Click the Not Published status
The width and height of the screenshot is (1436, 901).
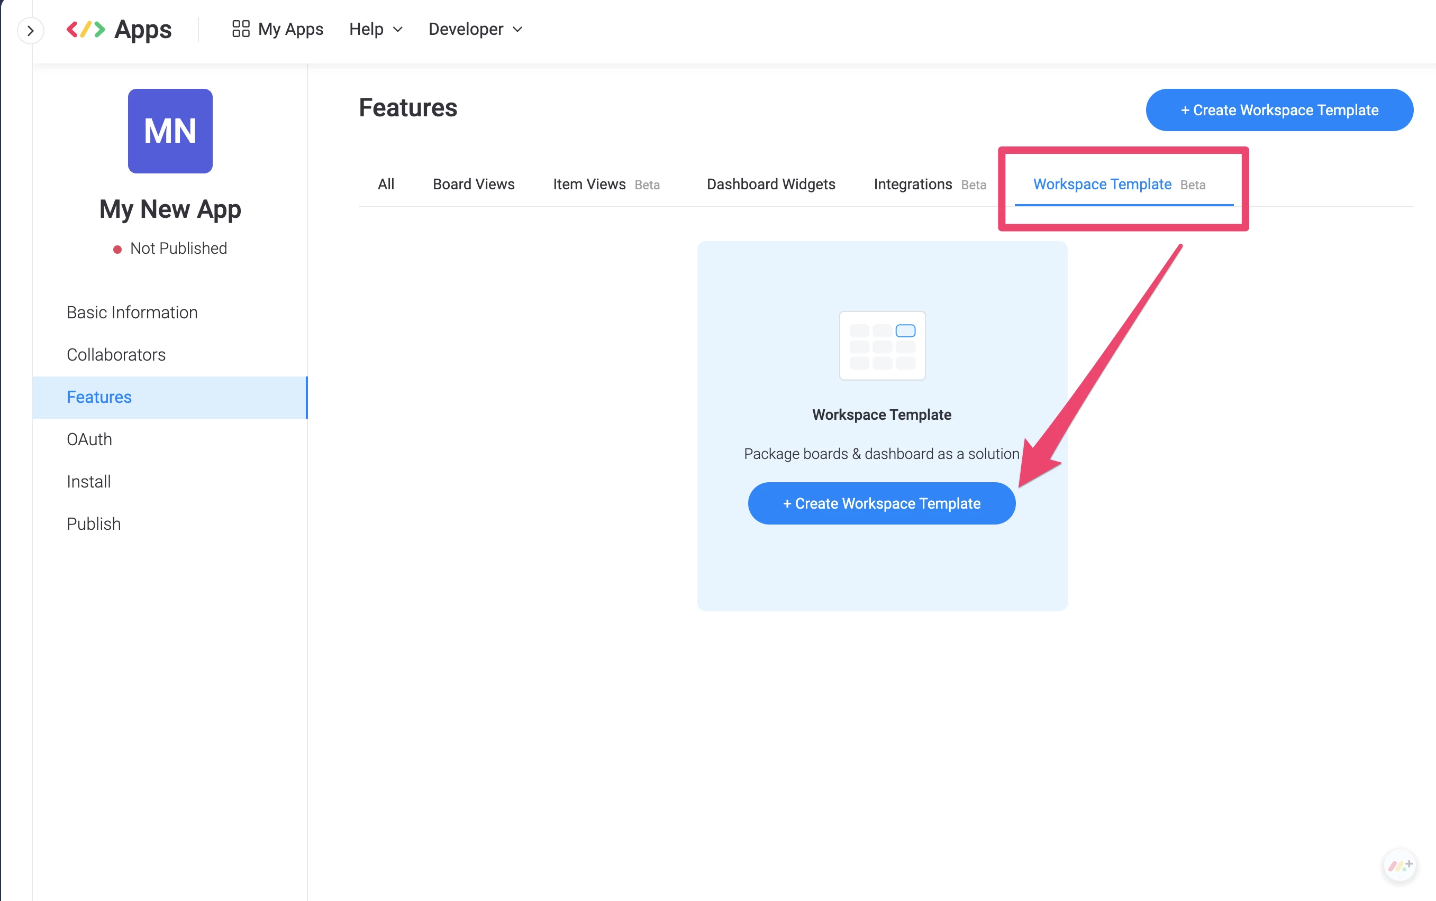[x=170, y=248]
